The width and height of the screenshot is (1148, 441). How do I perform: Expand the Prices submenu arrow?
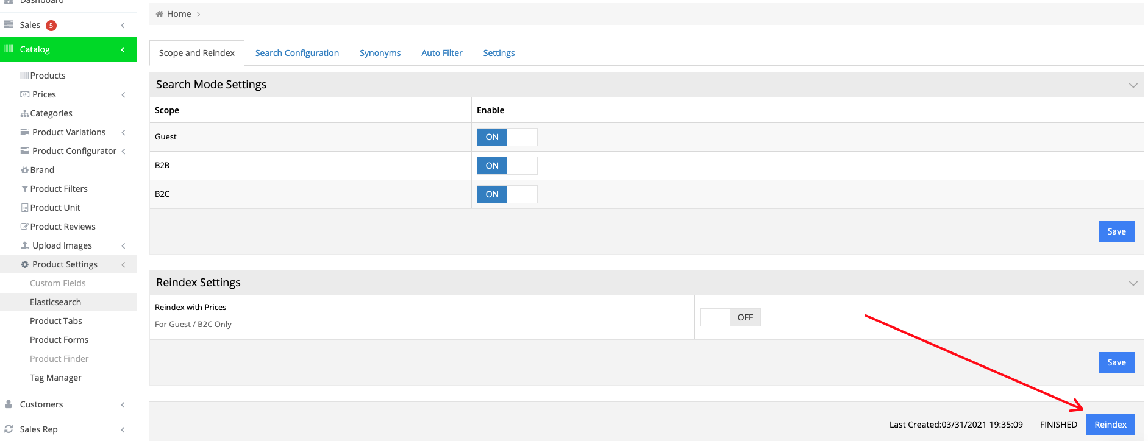coord(124,94)
